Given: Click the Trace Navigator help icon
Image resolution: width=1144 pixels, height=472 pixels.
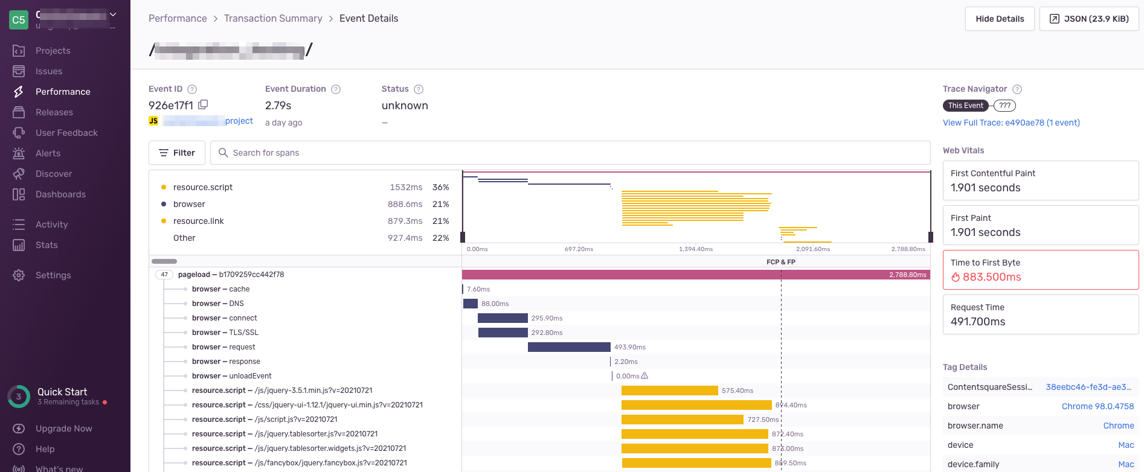Looking at the screenshot, I should (x=1017, y=89).
